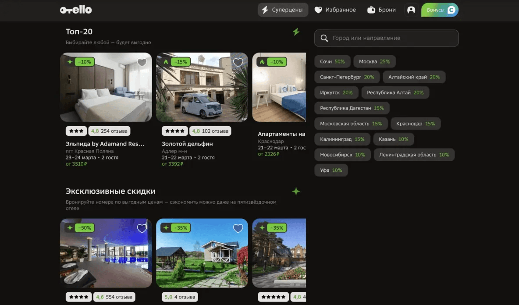Select the Москва 25% destination chip
519x305 pixels.
click(374, 61)
